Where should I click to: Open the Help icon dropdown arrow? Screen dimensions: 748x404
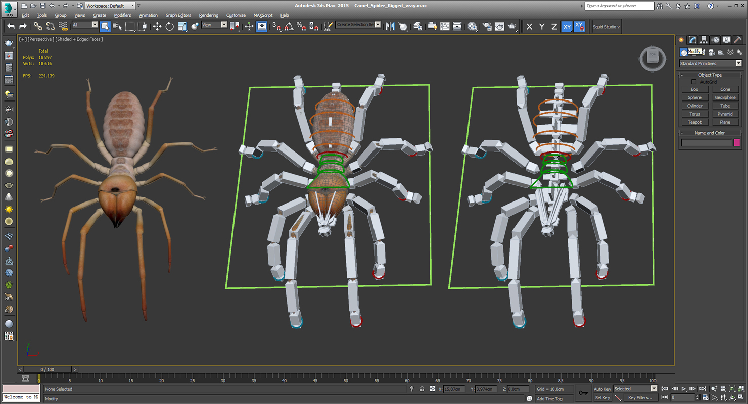(718, 6)
